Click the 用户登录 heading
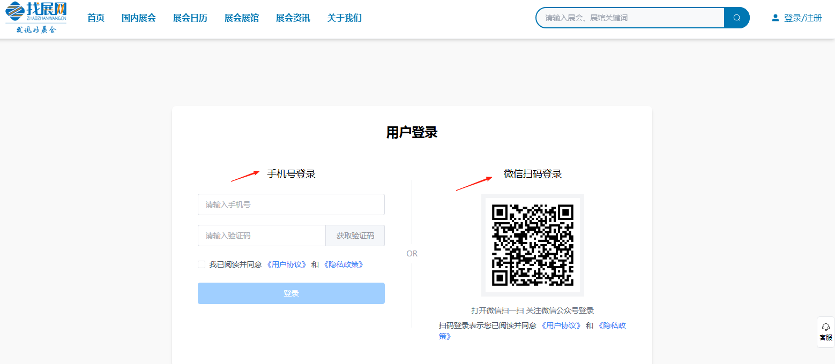 [x=412, y=132]
